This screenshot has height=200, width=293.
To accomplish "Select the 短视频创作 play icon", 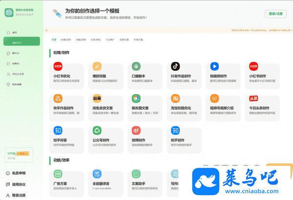I will pyautogui.click(x=214, y=66).
